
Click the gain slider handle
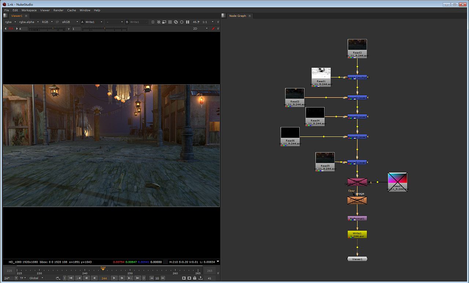(x=53, y=28)
